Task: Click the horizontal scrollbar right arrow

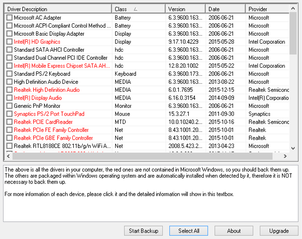Action: click(x=285, y=156)
